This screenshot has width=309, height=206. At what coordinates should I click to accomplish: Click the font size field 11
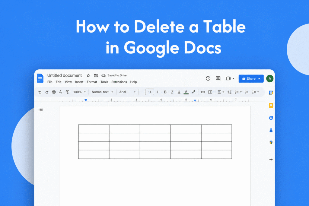pyautogui.click(x=150, y=92)
